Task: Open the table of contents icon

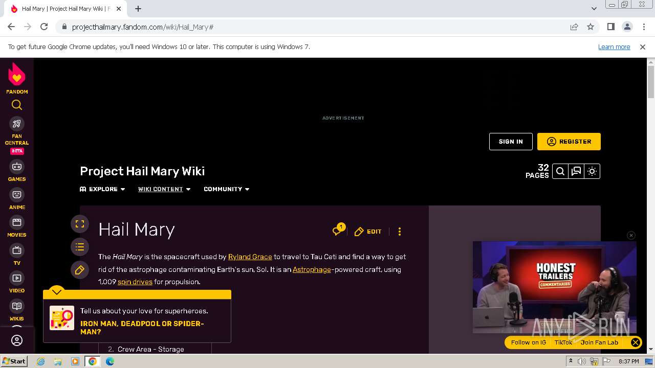Action: click(80, 247)
